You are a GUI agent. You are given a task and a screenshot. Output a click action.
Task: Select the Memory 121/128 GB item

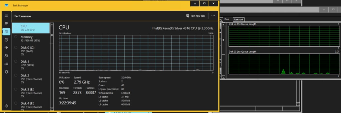[31, 38]
